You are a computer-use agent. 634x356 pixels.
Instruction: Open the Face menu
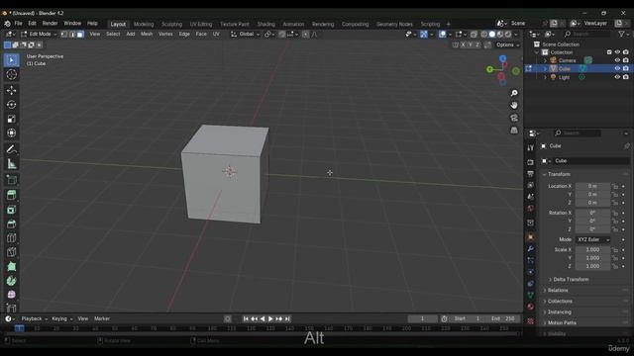201,35
